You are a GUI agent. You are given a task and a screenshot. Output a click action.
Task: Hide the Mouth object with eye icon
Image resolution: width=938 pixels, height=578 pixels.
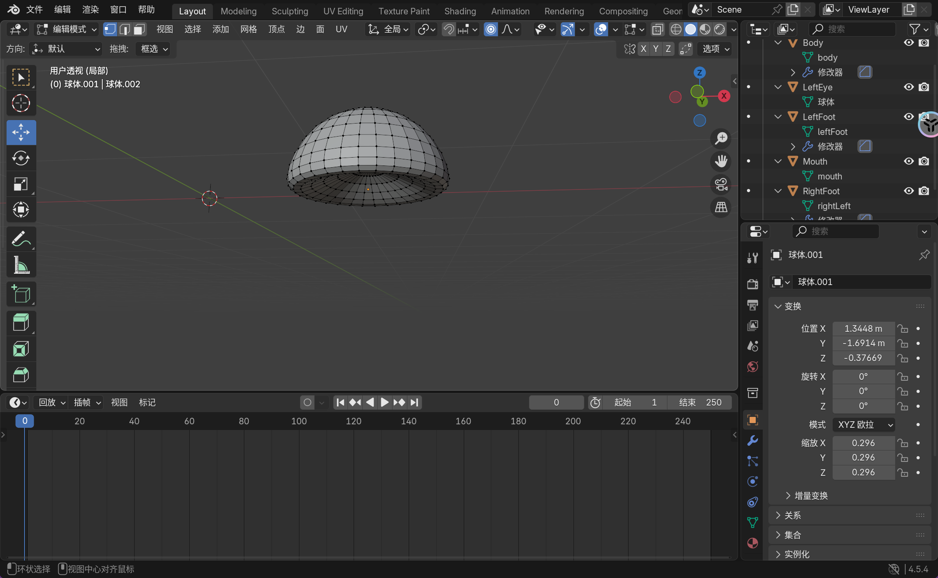[909, 161]
